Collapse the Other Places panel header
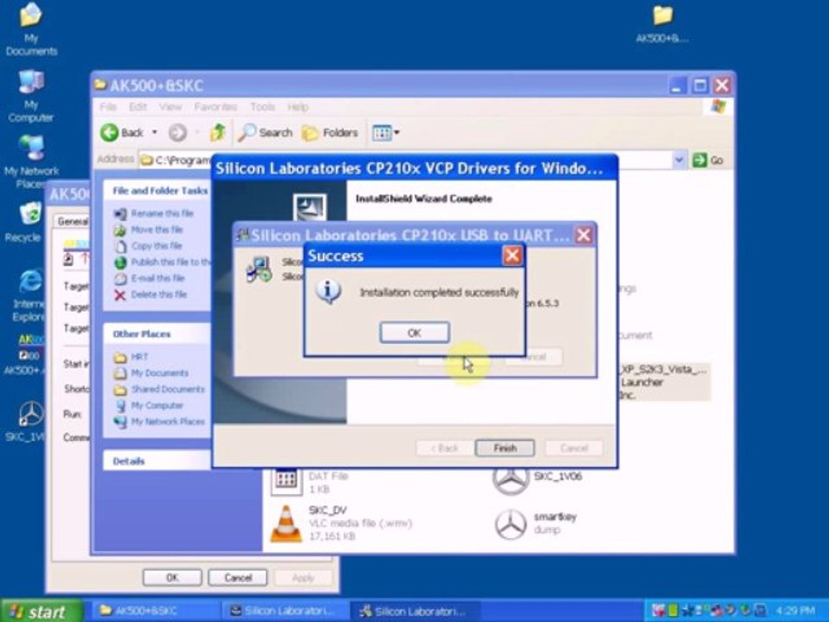This screenshot has height=622, width=829. (x=156, y=334)
